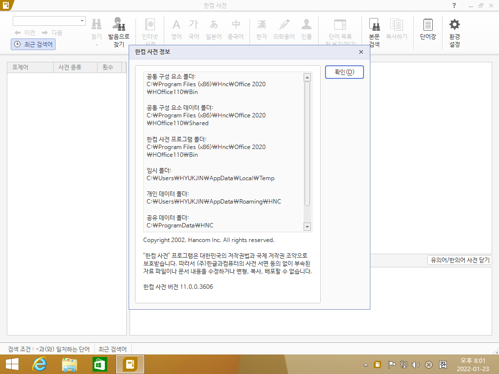
Task: Toggle the 최근 검색어 button
Action: pos(34,44)
